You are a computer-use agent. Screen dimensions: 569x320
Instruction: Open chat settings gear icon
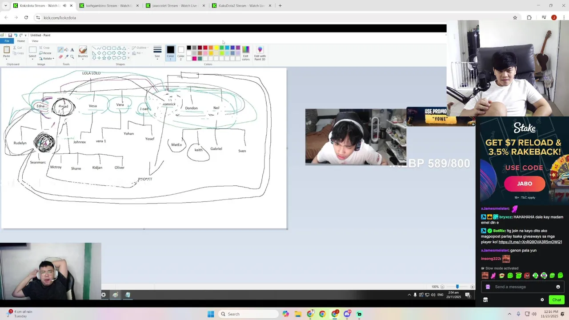click(x=542, y=300)
